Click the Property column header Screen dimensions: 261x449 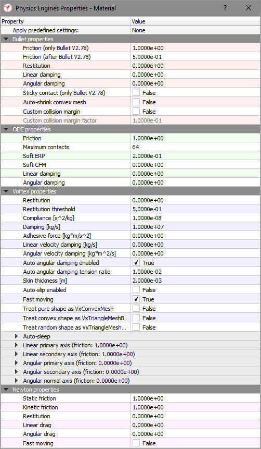pos(66,21)
